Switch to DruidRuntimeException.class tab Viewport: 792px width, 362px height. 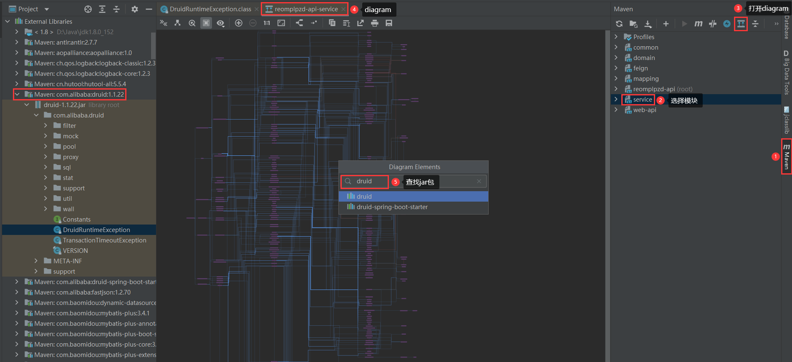[210, 9]
